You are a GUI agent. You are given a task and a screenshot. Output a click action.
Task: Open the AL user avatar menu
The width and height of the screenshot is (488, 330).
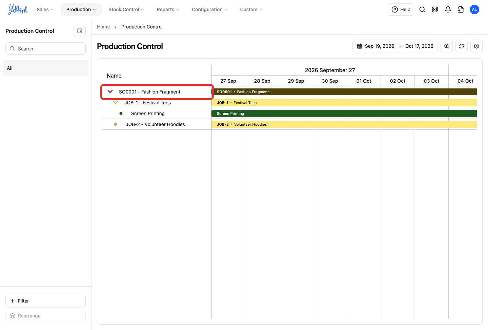click(x=474, y=9)
